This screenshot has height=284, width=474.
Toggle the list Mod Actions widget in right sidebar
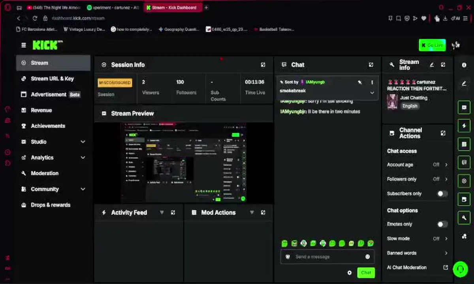pos(464,144)
